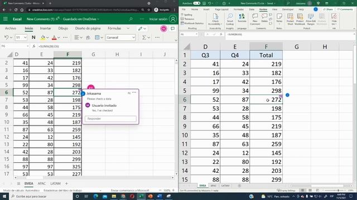Open the Excel Online app launcher grid
This screenshot has width=357, height=200.
(x=6, y=19)
